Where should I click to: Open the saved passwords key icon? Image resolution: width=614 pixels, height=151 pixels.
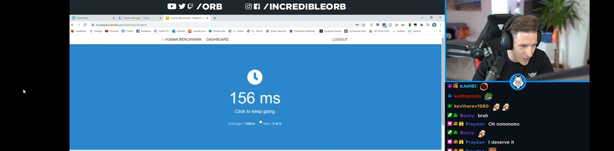point(357,25)
